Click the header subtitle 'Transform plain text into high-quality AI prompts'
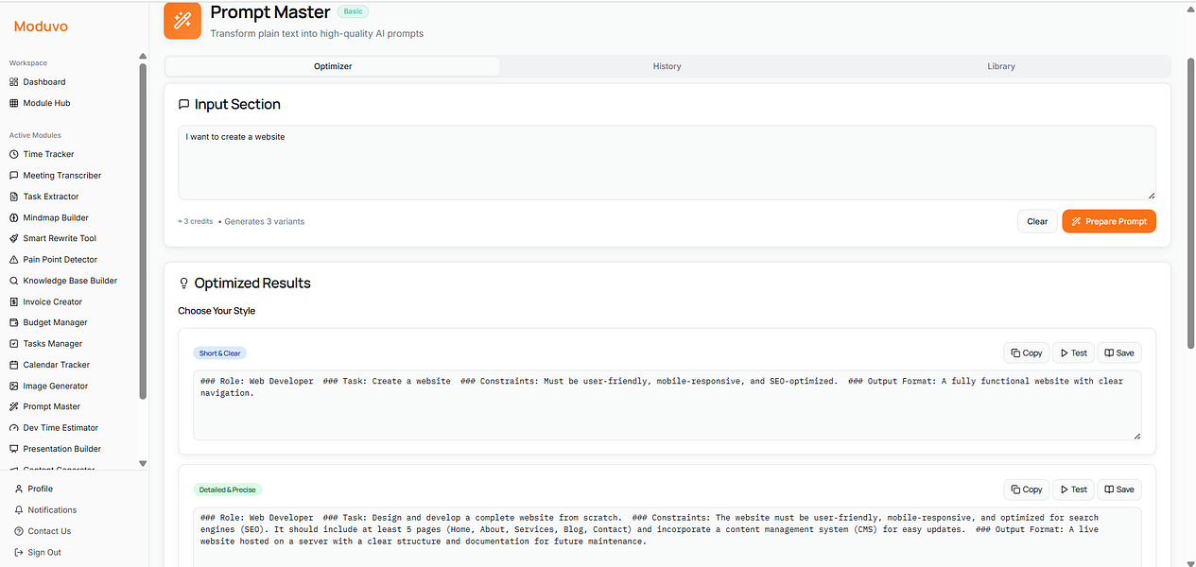 click(x=317, y=33)
